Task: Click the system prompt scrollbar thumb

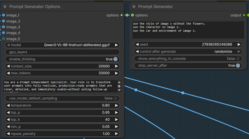Action: (119, 86)
